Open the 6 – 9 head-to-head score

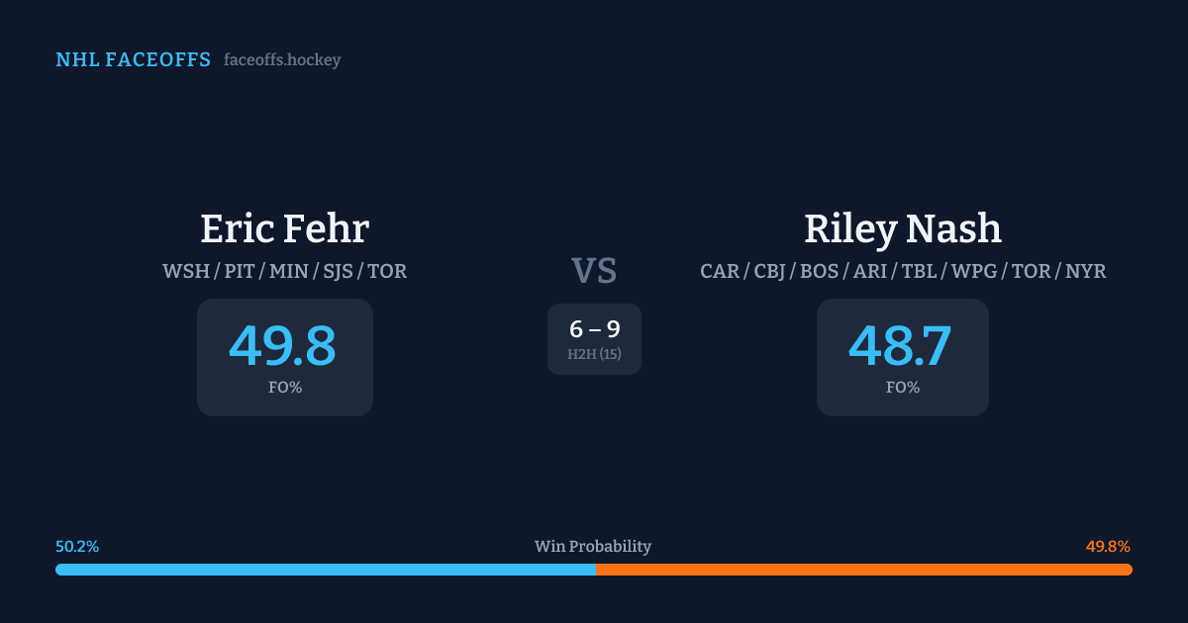tap(594, 329)
